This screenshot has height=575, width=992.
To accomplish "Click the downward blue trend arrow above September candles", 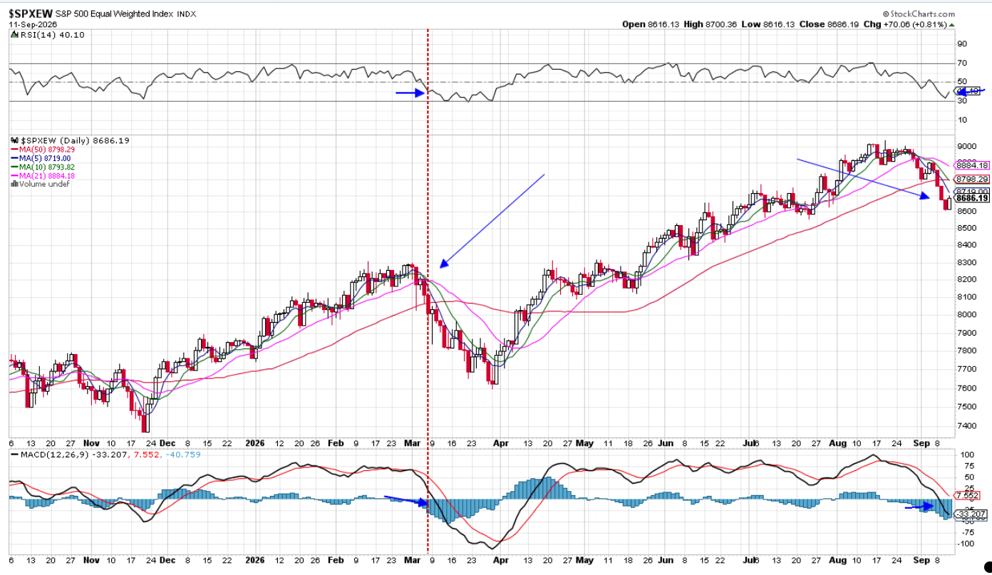I will pyautogui.click(x=864, y=179).
